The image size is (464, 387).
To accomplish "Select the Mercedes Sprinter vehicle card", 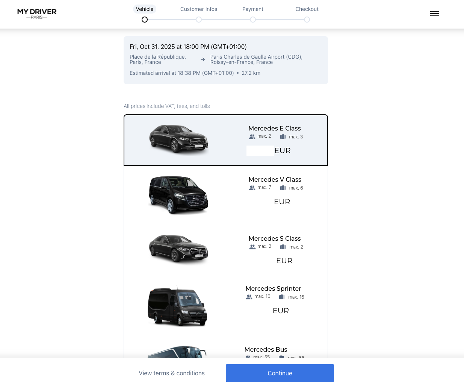I will click(x=225, y=305).
